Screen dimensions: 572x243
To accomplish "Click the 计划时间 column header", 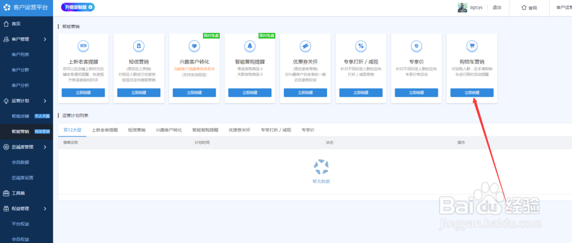I will (202, 143).
